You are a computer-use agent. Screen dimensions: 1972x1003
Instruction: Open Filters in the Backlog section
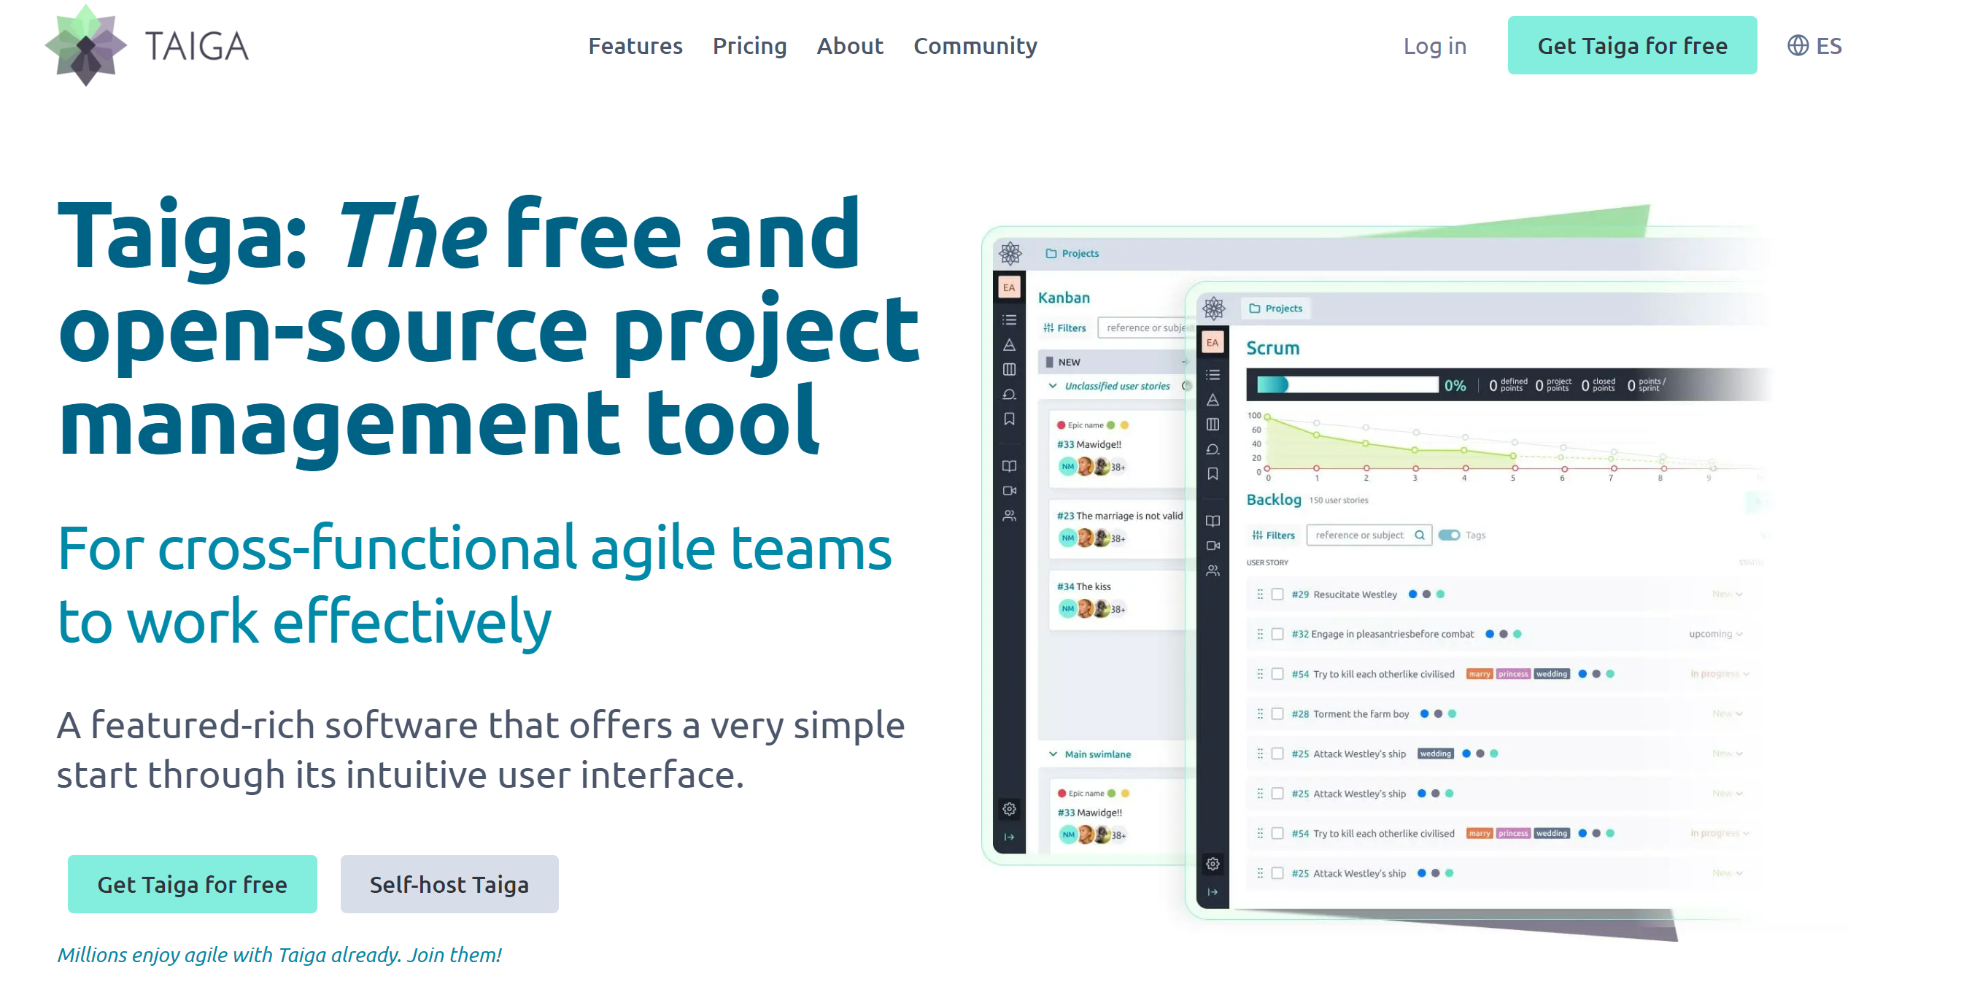tap(1274, 535)
